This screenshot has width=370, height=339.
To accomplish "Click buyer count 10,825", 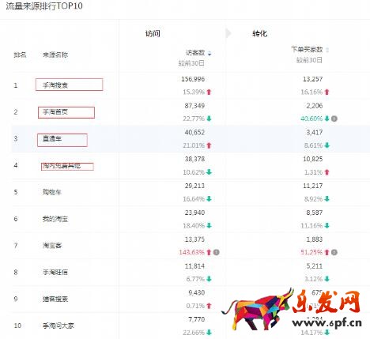I will tap(312, 159).
